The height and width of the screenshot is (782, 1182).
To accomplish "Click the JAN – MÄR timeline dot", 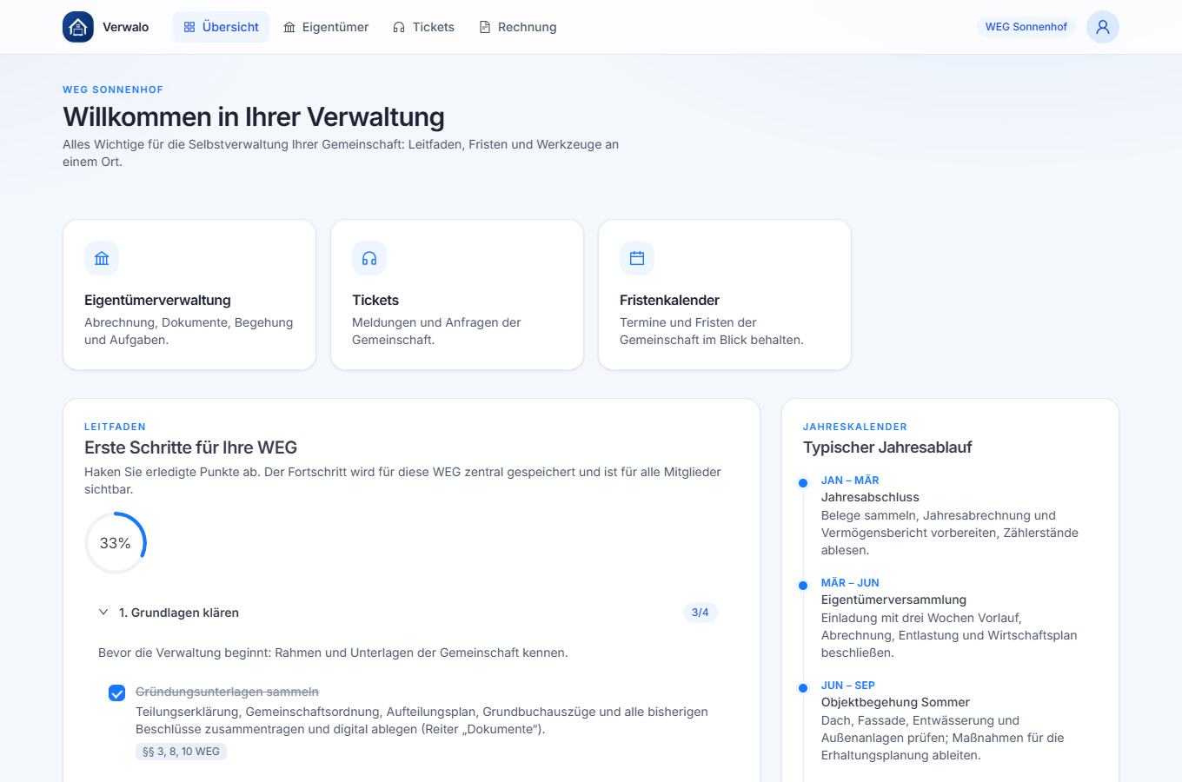I will point(803,483).
